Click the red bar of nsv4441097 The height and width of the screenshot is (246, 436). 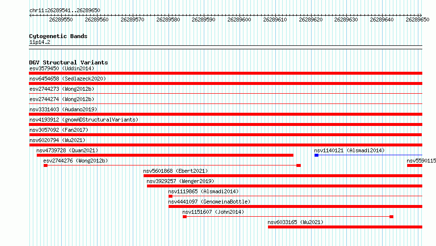tap(295, 206)
